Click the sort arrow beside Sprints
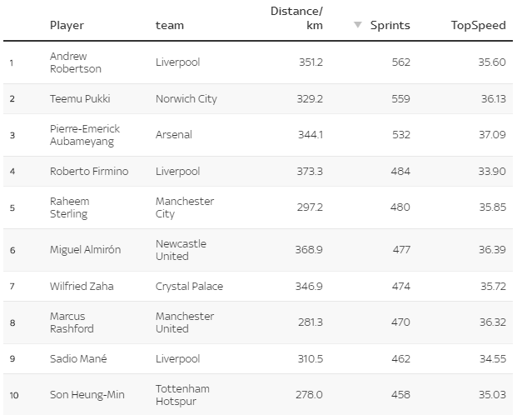This screenshot has width=517, height=415. (x=357, y=25)
